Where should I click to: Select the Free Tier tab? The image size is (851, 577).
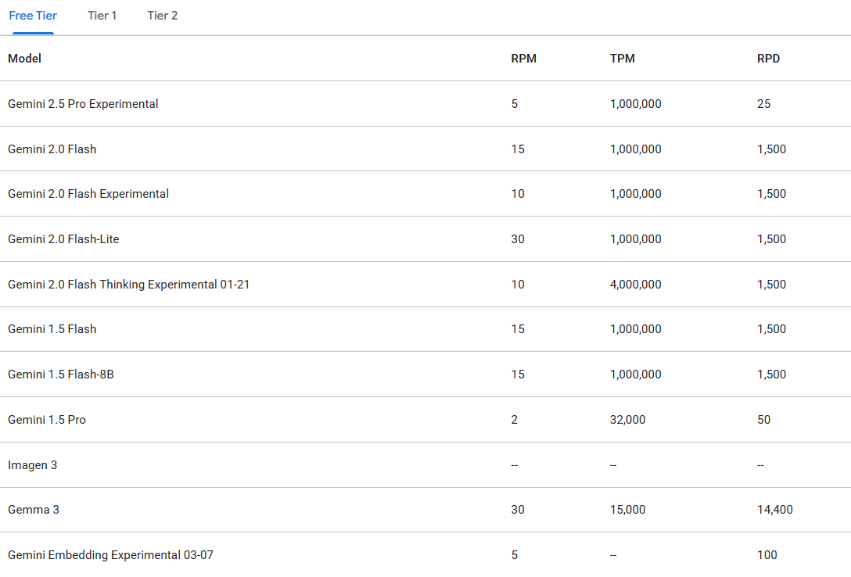[33, 16]
